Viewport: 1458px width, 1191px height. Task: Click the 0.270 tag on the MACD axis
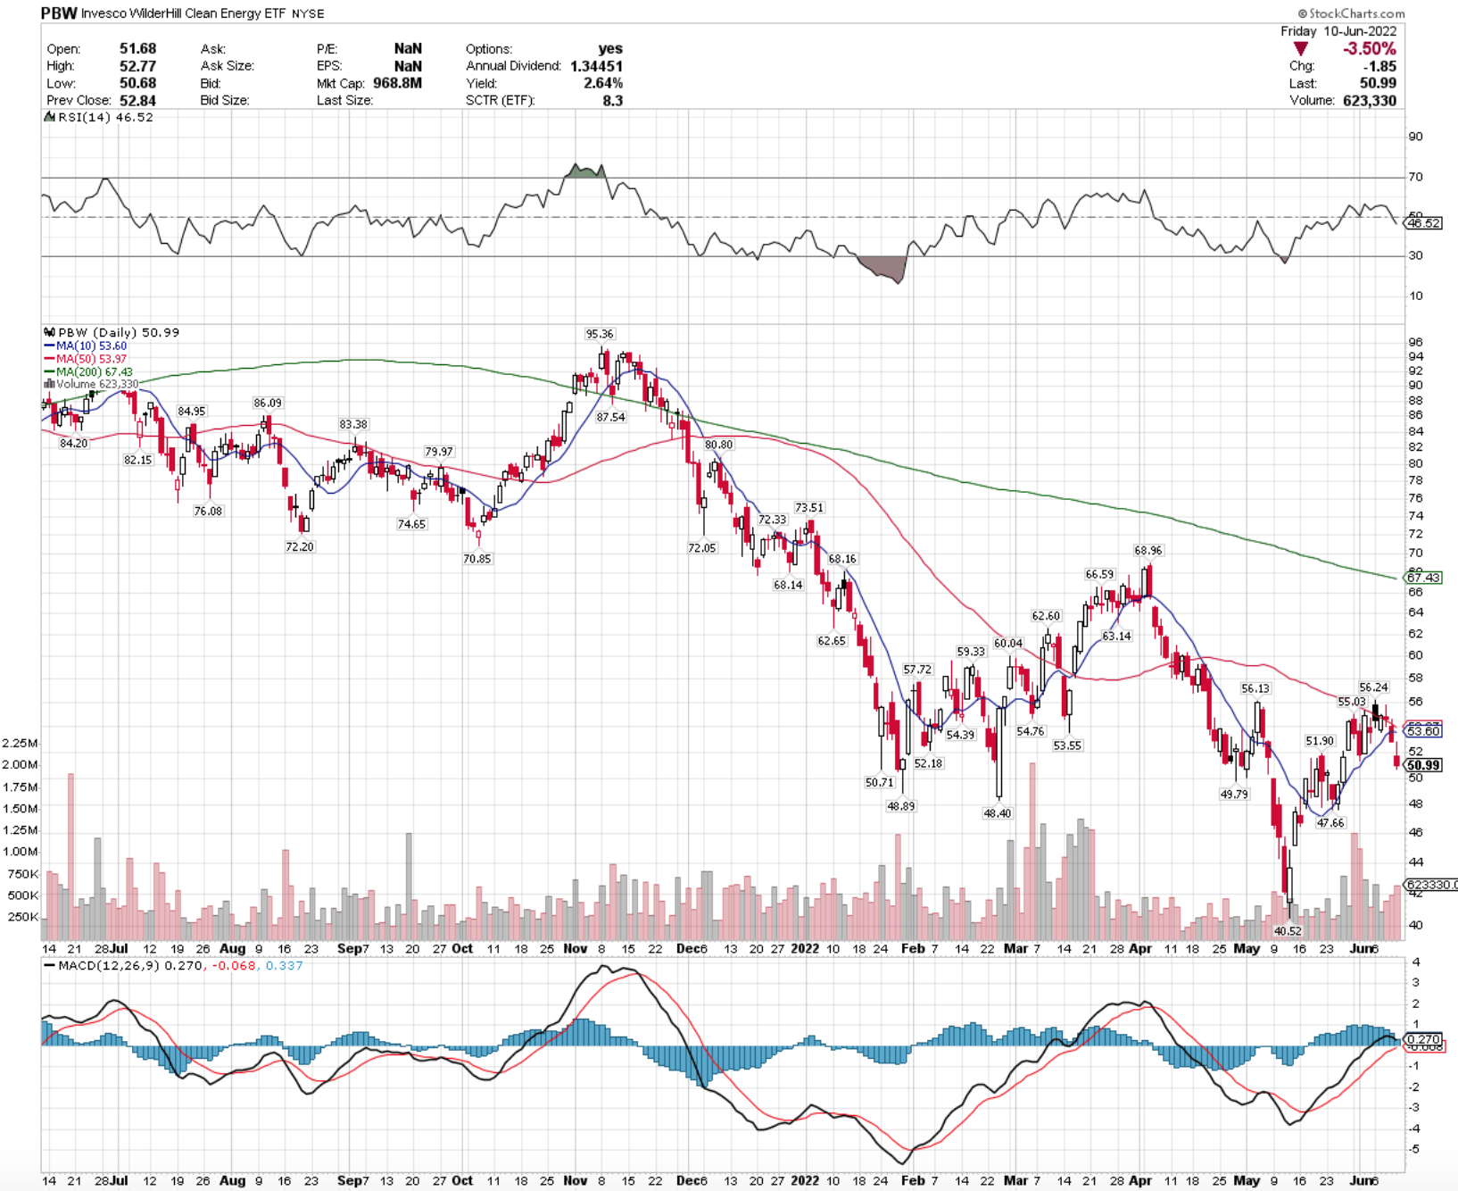[1423, 1039]
